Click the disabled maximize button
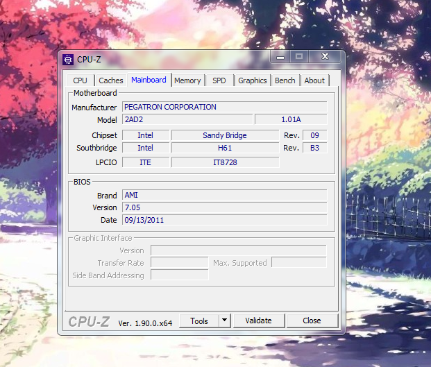 pyautogui.click(x=299, y=57)
